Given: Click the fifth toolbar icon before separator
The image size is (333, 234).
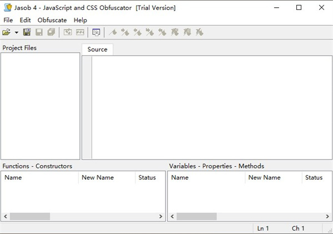Looking at the screenshot, I should pos(68,32).
